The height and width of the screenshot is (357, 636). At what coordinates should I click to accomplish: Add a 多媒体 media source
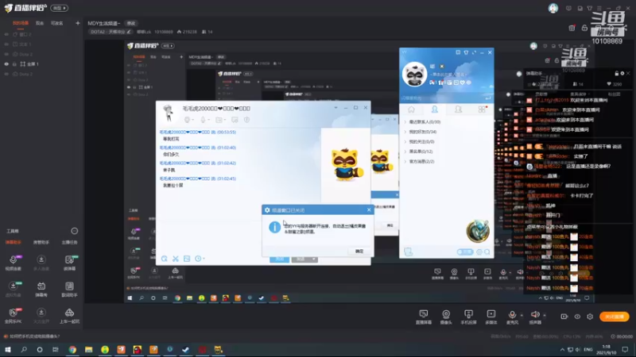[491, 317]
